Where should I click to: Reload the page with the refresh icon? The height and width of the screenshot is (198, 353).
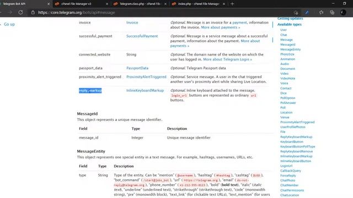[x=20, y=12]
